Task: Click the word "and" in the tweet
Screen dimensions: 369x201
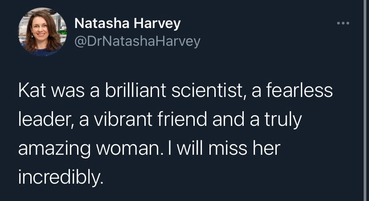Action: point(226,120)
